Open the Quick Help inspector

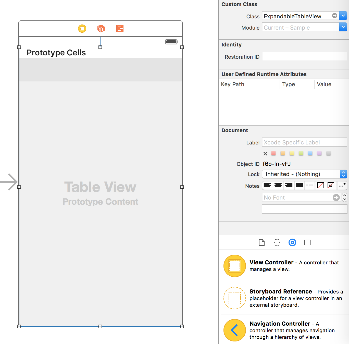pos(277,242)
